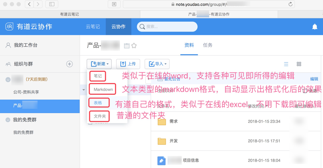This screenshot has height=168, width=323.
Task: Click the date 2018-01-15 17:51
Action: click(264, 141)
